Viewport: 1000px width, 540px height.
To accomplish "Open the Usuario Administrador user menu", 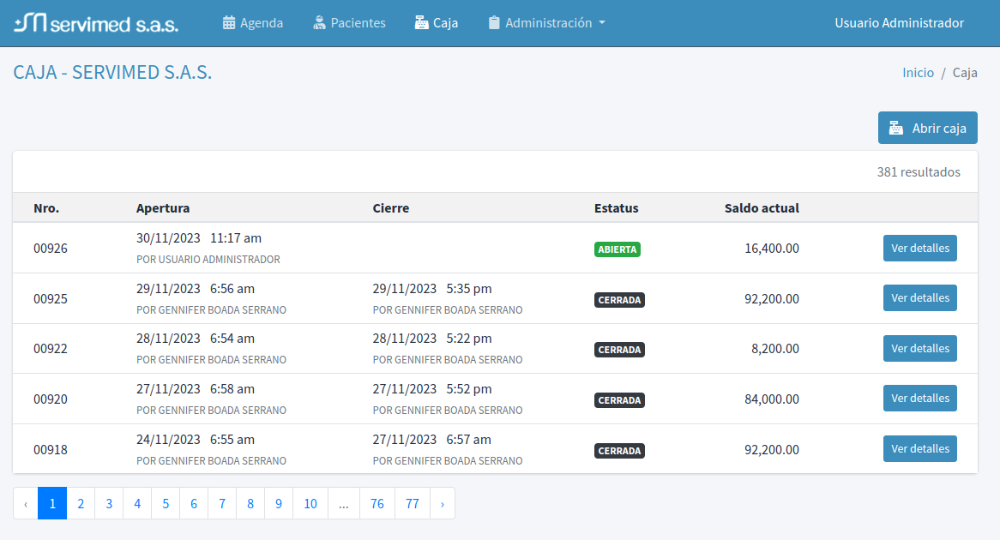I will (899, 23).
